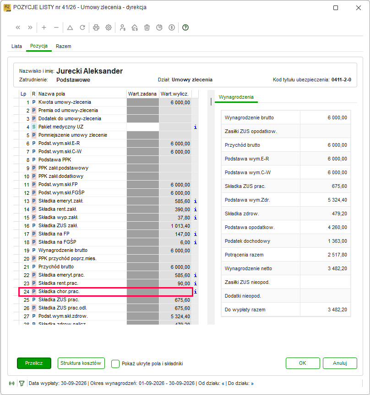Select row Pomniejszenie umowy zlecenie

pyautogui.click(x=105, y=135)
